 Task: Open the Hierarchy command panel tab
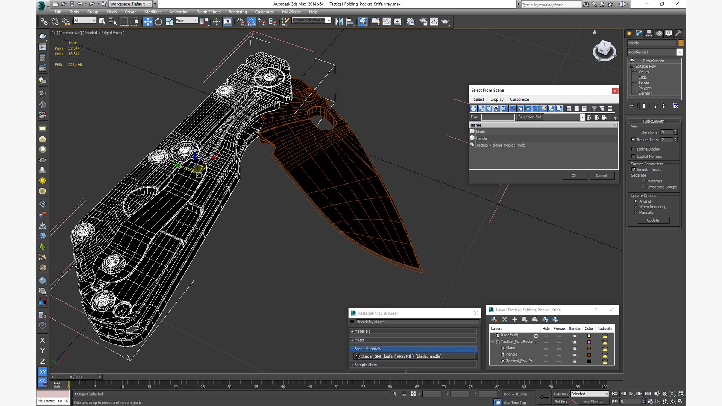click(649, 33)
